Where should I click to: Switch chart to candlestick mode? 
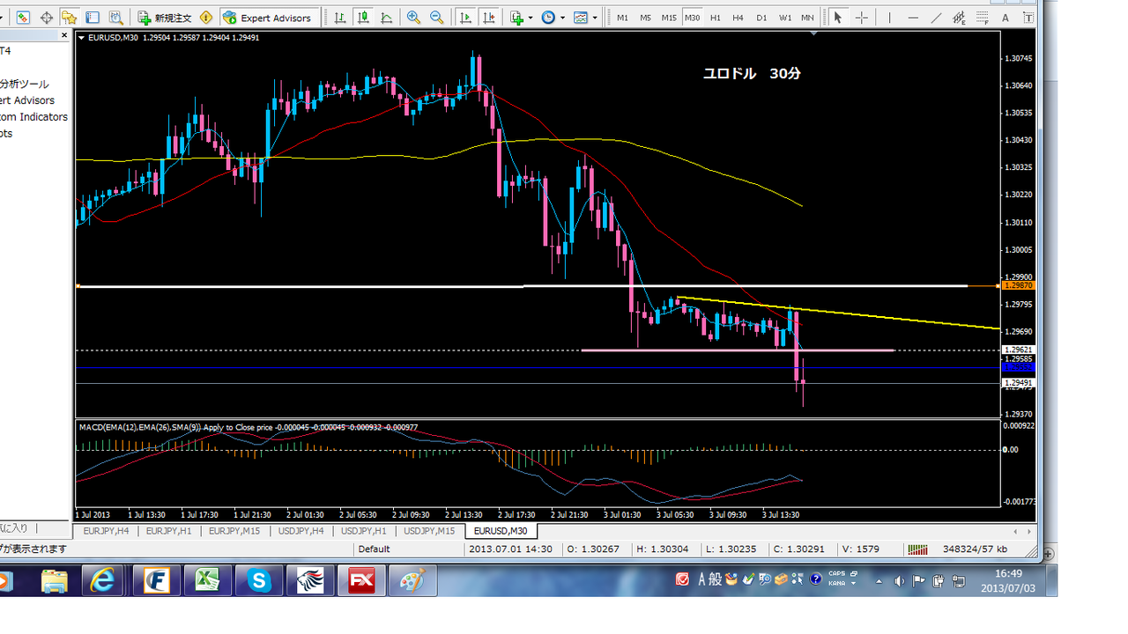coord(363,18)
